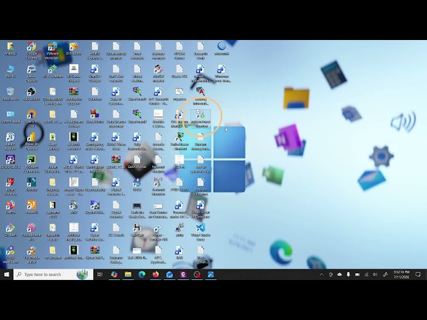
Task: Open the OneDrive cloud tray icon
Action: pyautogui.click(x=340, y=275)
